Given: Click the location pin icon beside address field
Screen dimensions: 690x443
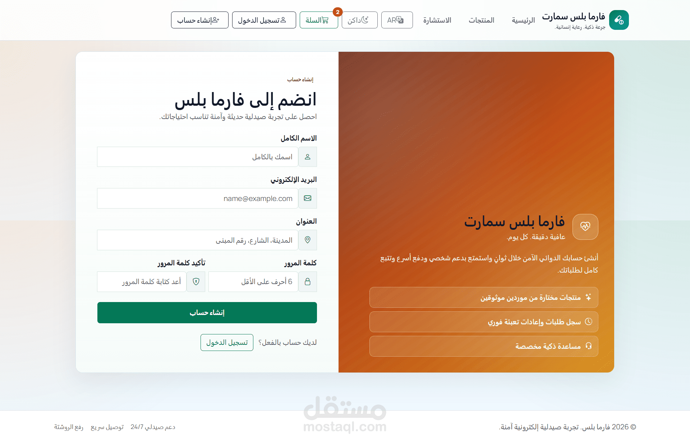Looking at the screenshot, I should click(x=308, y=240).
